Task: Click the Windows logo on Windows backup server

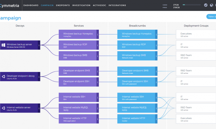Action: tap(3, 45)
